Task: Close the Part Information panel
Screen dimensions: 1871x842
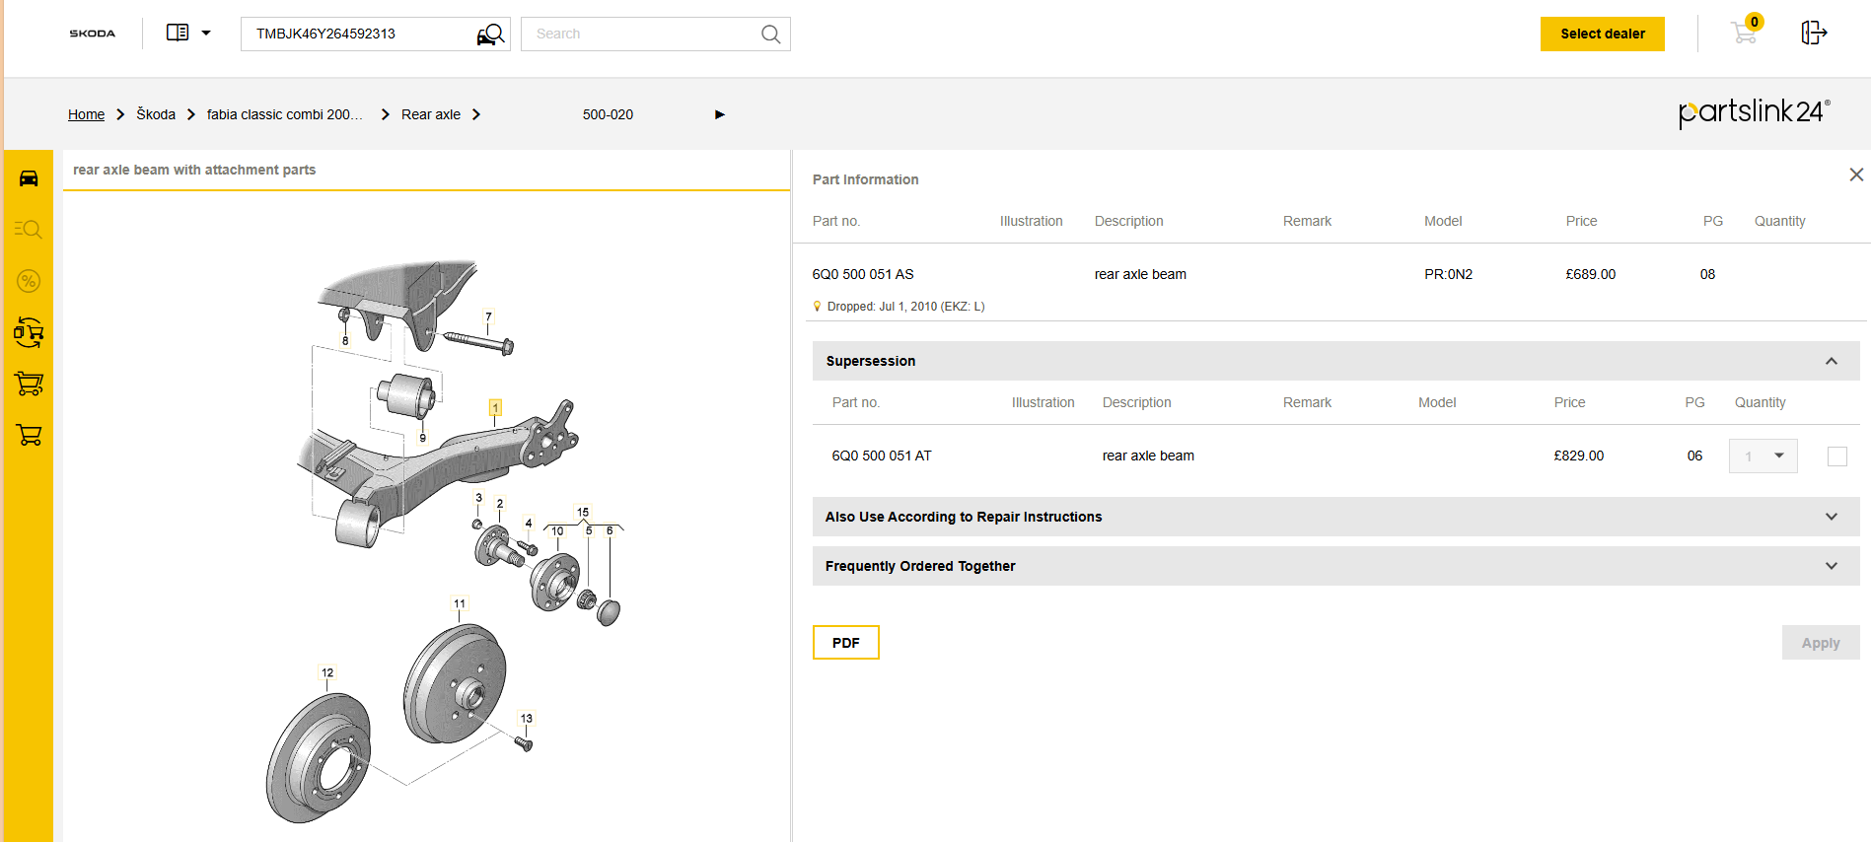Action: 1856,175
